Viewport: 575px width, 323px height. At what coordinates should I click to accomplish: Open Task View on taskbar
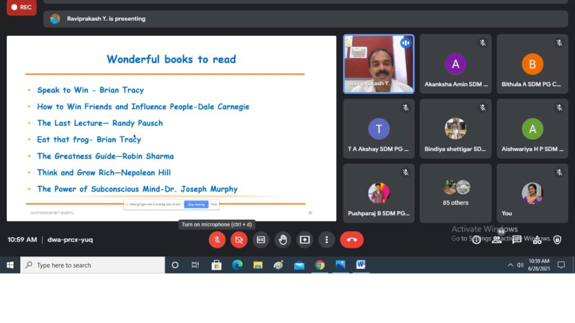tap(195, 265)
